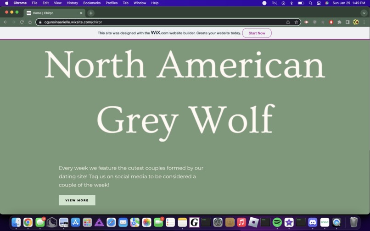
Task: Reload the Chirpr page
Action: (x=22, y=22)
